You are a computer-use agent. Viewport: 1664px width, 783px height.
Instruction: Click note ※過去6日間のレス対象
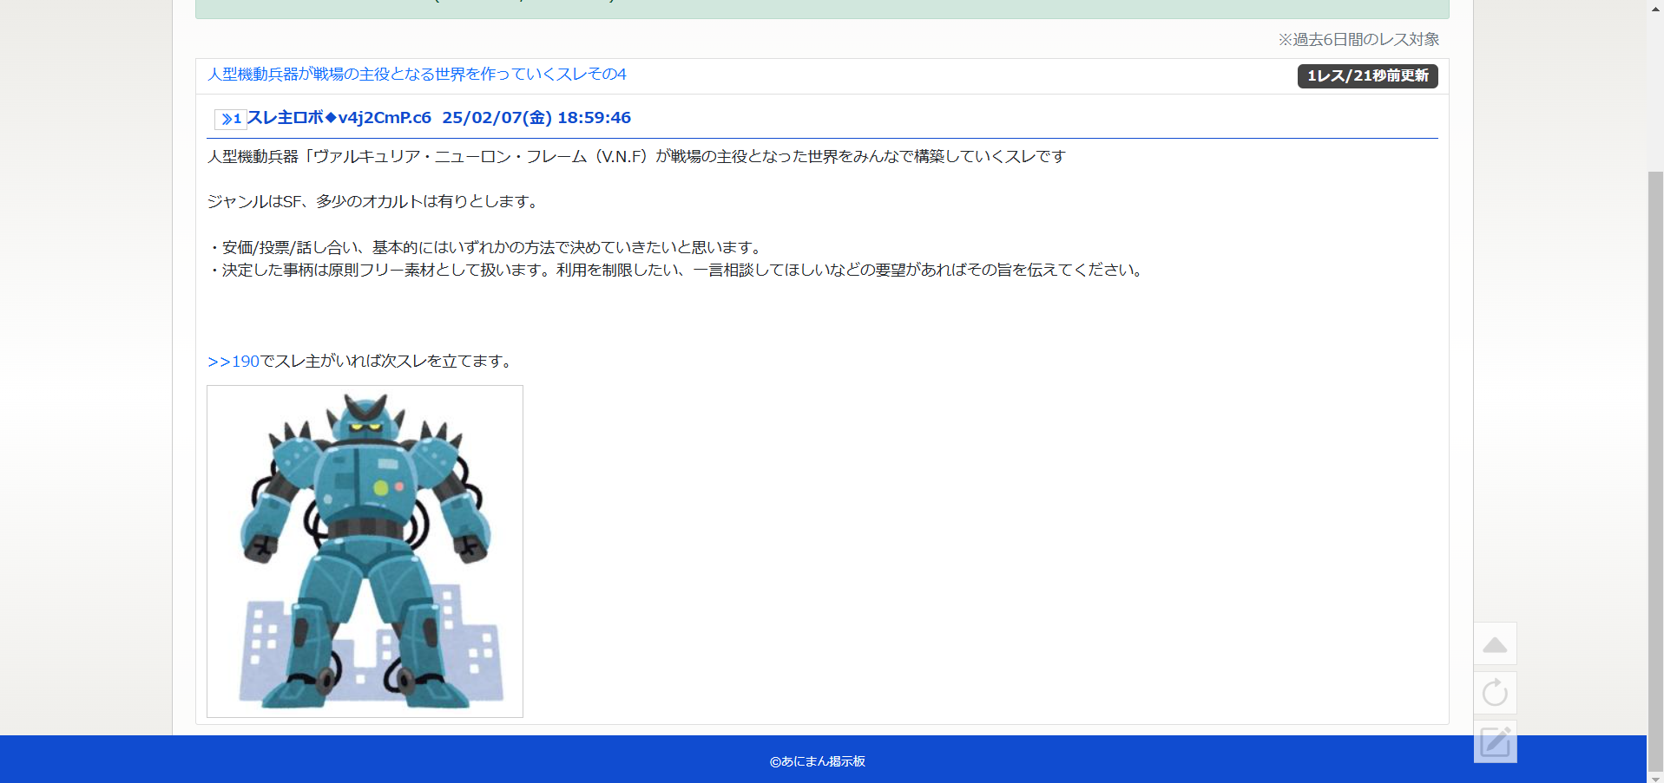click(1358, 40)
